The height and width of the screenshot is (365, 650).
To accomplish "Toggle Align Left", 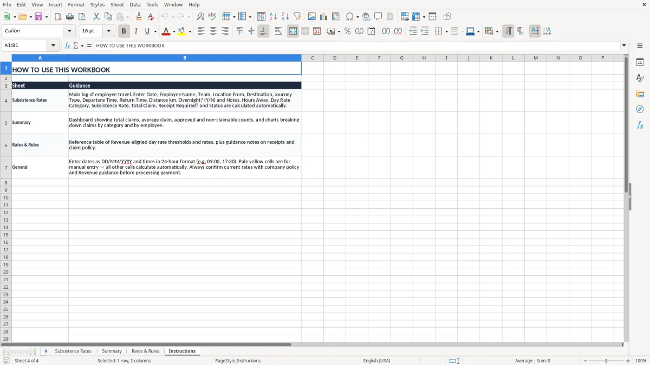I will coord(201,31).
